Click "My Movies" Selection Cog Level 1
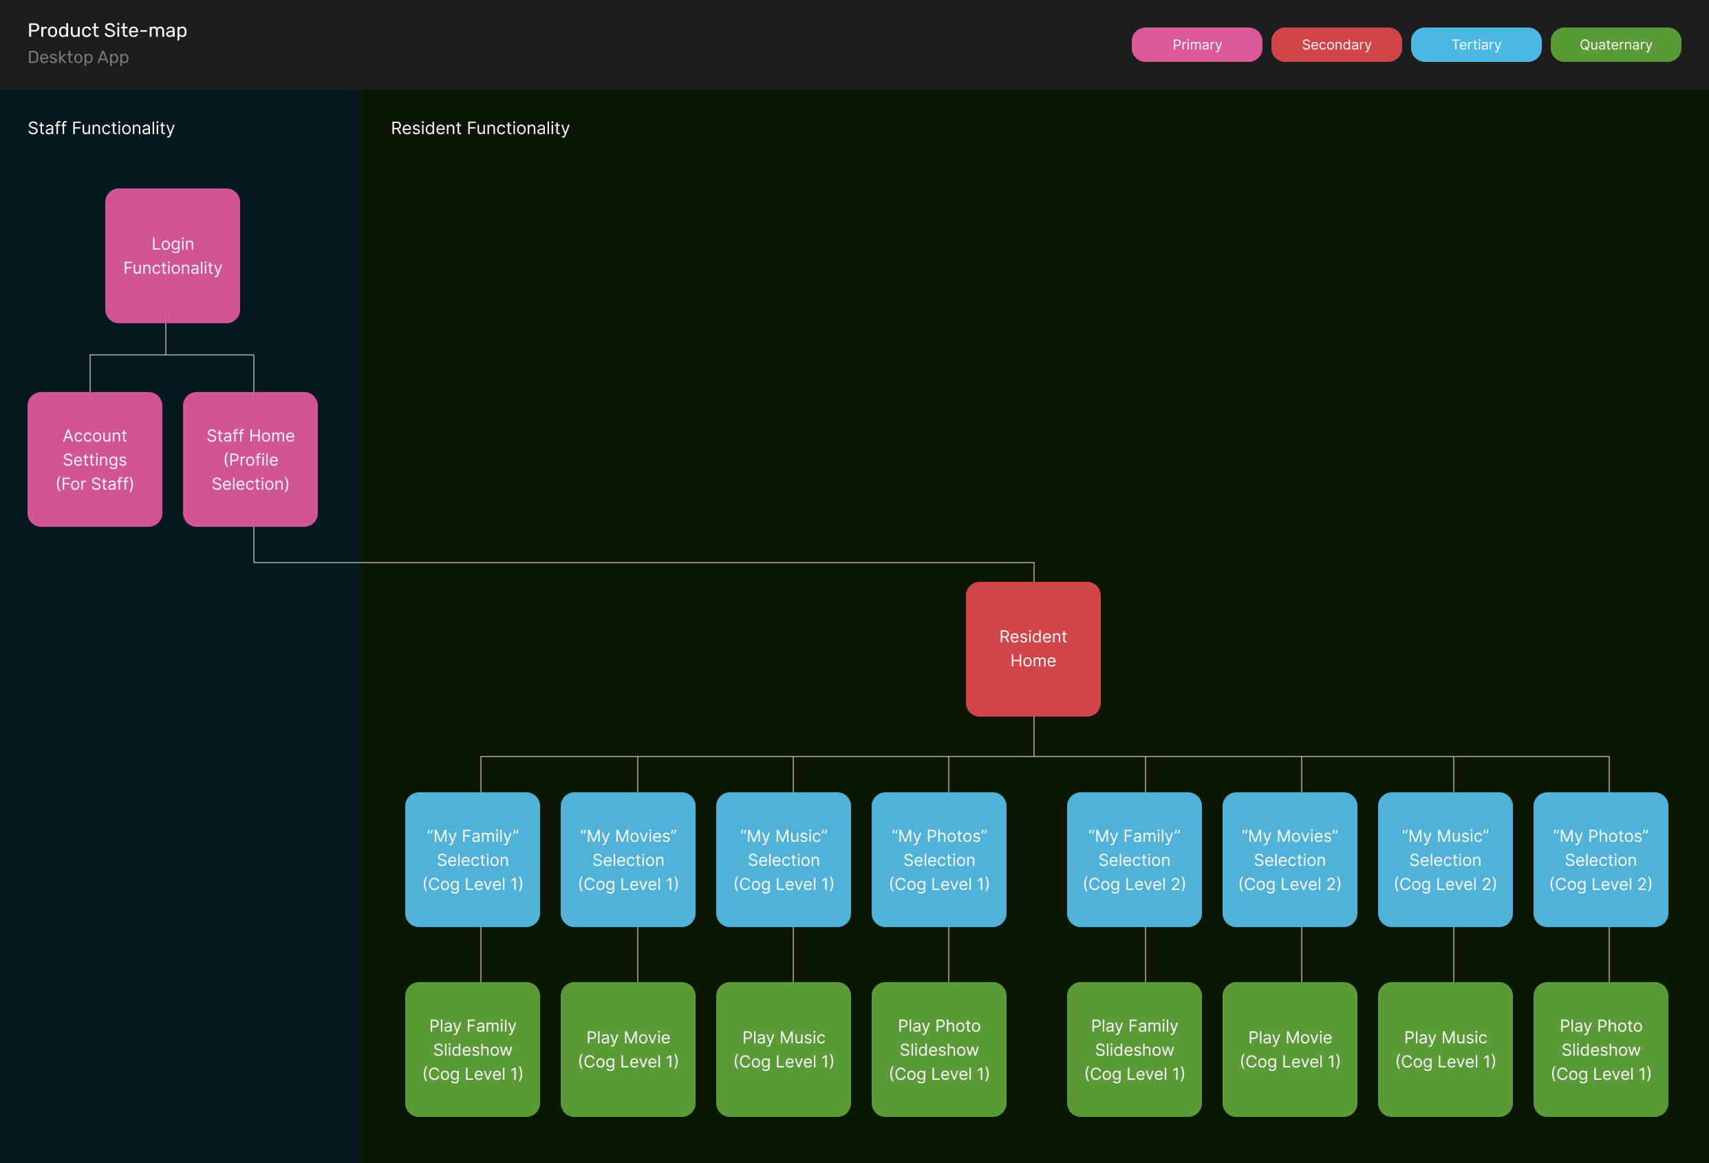This screenshot has height=1163, width=1709. point(627,860)
